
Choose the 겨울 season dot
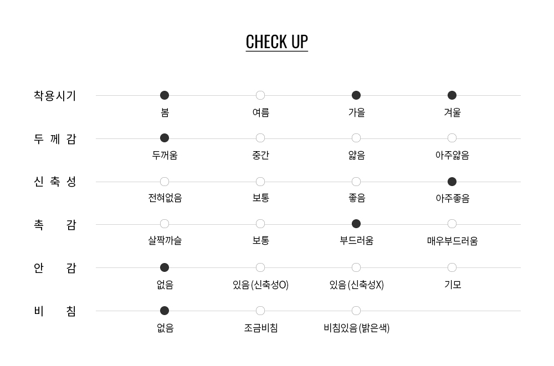tap(452, 95)
